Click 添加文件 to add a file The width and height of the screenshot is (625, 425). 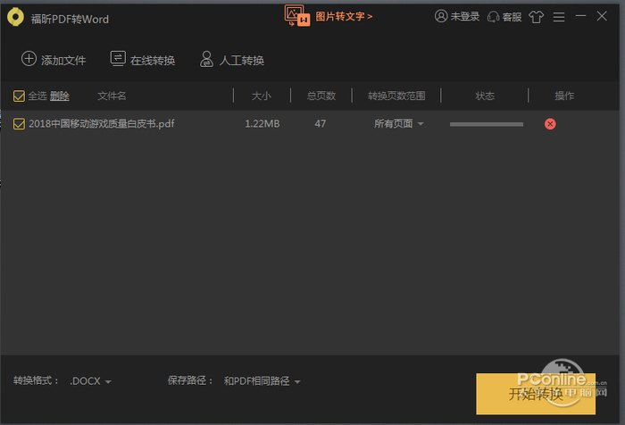pyautogui.click(x=54, y=60)
